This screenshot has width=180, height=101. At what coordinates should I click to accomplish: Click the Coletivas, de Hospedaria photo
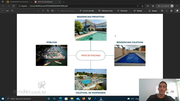pos(91,79)
